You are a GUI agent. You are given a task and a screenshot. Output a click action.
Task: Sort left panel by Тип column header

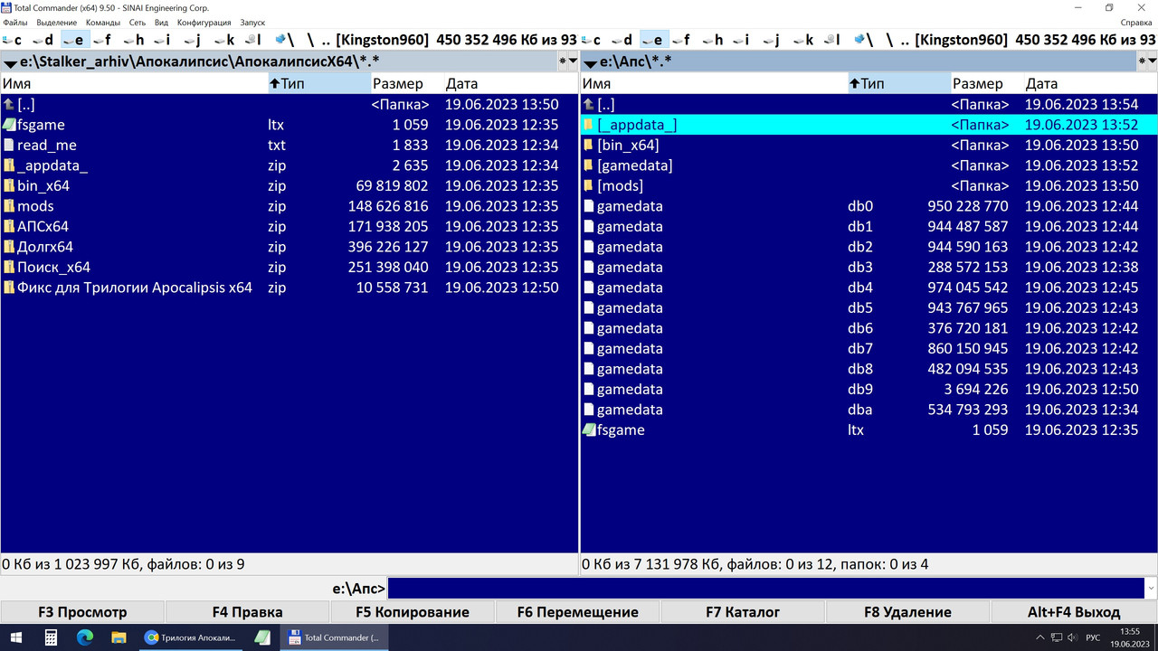point(319,83)
